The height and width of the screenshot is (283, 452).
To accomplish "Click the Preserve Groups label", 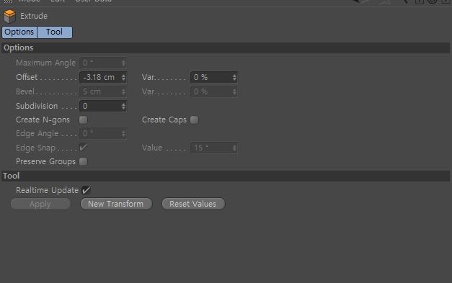I will [x=46, y=162].
